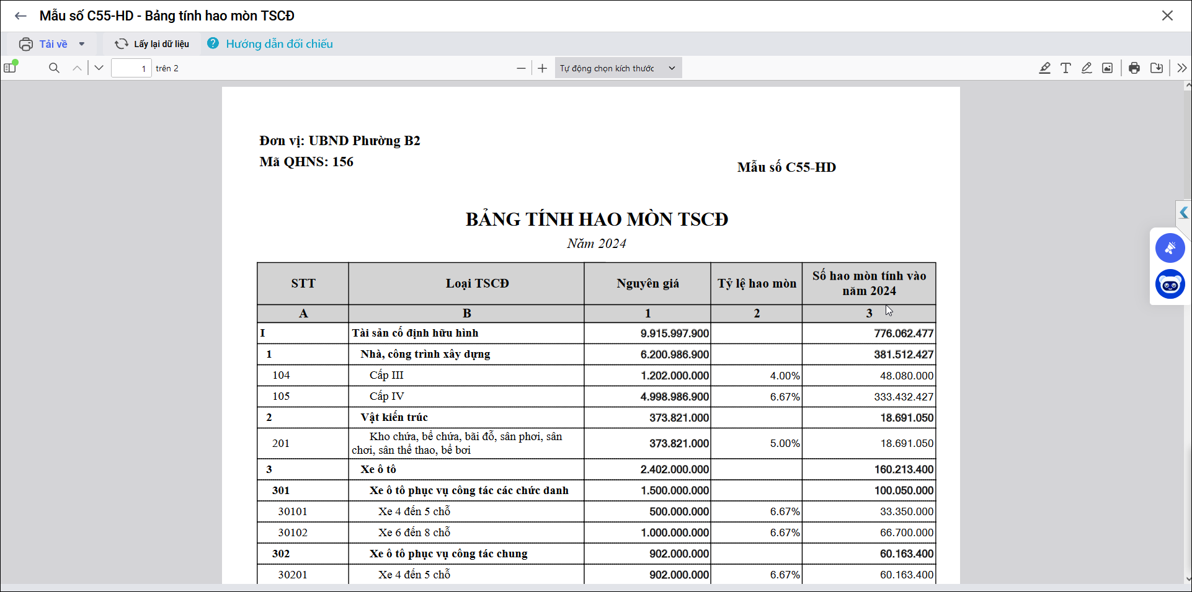Screen dimensions: 1192x592
Task: Click the Nguyên giá column header
Action: pyautogui.click(x=647, y=283)
